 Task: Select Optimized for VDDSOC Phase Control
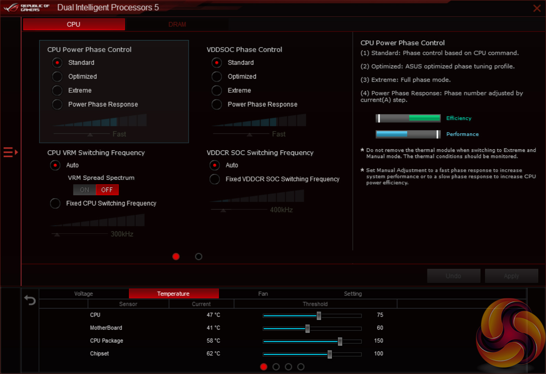pos(217,76)
